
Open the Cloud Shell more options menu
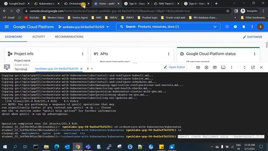click(x=232, y=68)
